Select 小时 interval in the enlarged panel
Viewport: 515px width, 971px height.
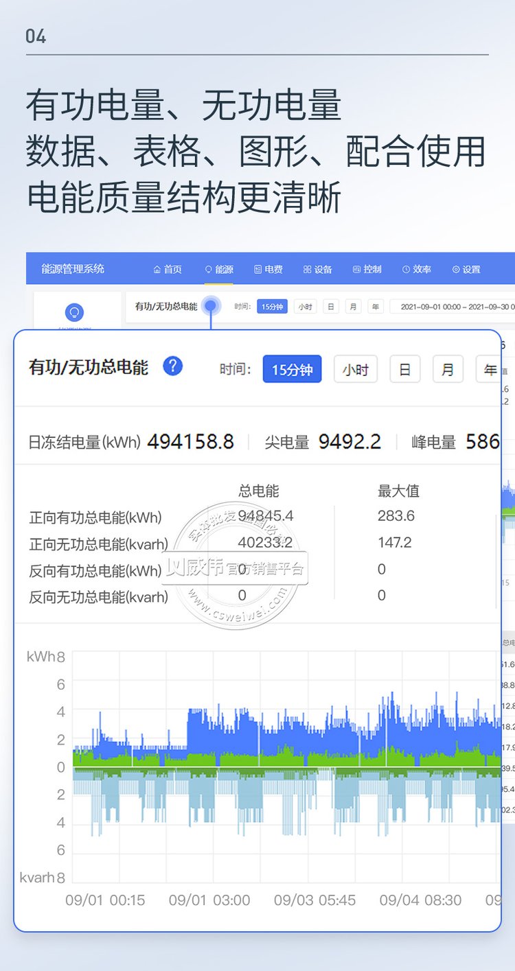355,370
